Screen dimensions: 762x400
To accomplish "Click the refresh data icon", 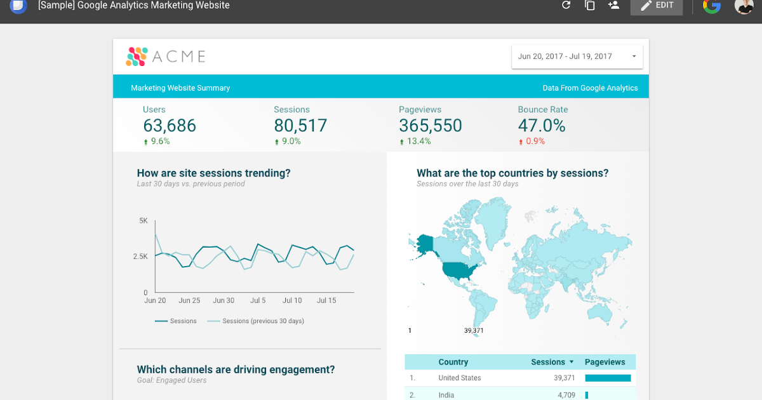I will point(566,5).
